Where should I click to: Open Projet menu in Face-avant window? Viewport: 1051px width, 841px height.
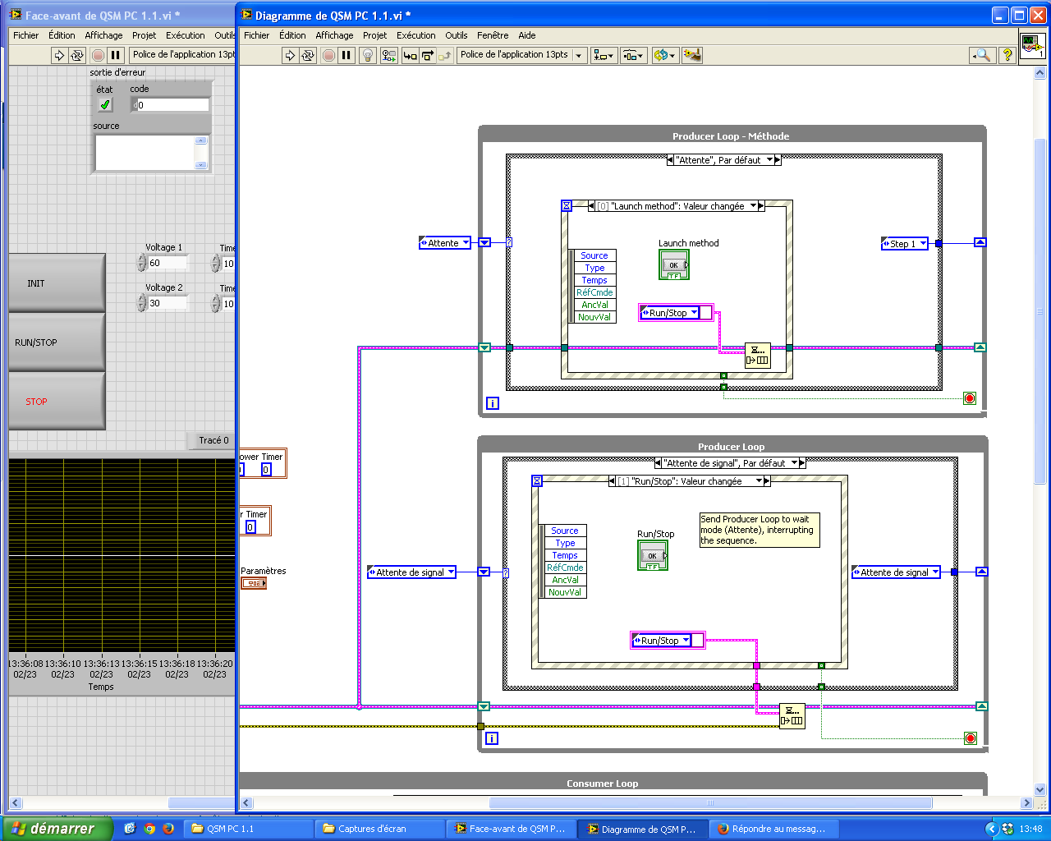(x=144, y=35)
